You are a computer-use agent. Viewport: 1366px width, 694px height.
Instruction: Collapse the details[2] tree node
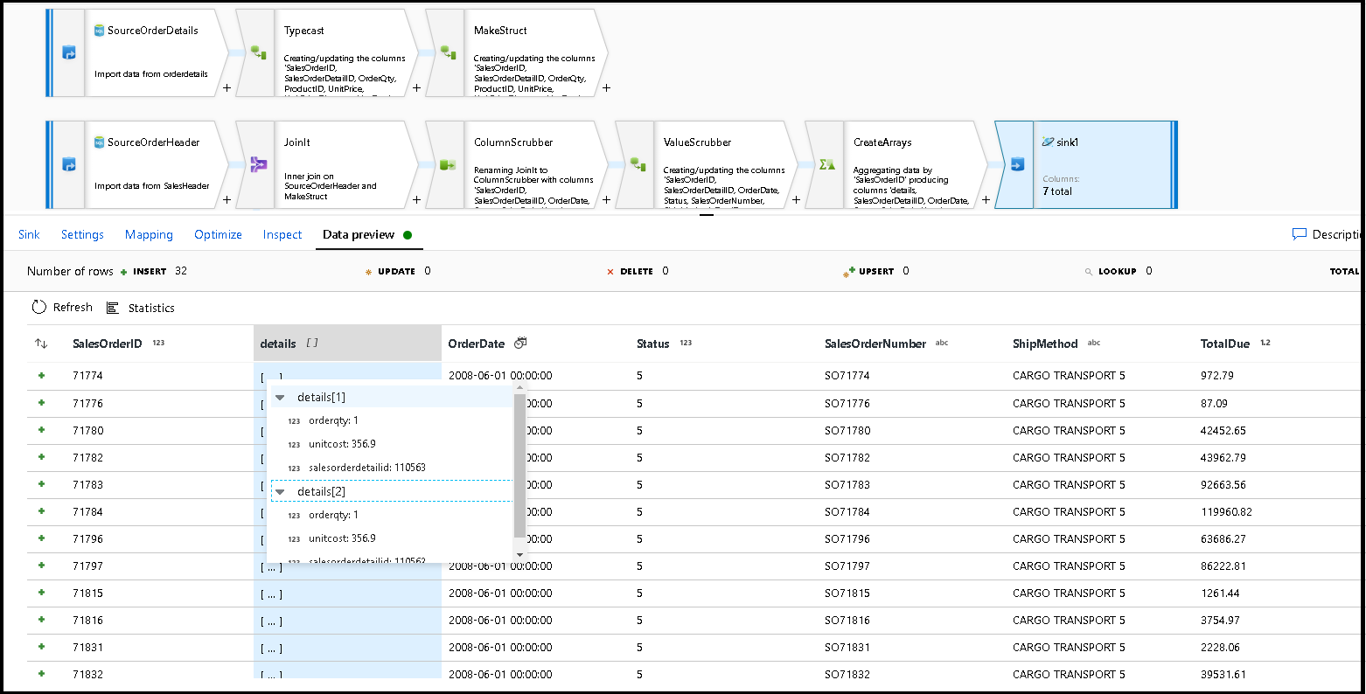pos(280,492)
